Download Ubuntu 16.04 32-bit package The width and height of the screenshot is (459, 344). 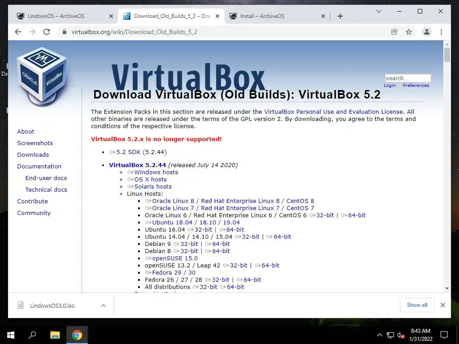click(200, 230)
